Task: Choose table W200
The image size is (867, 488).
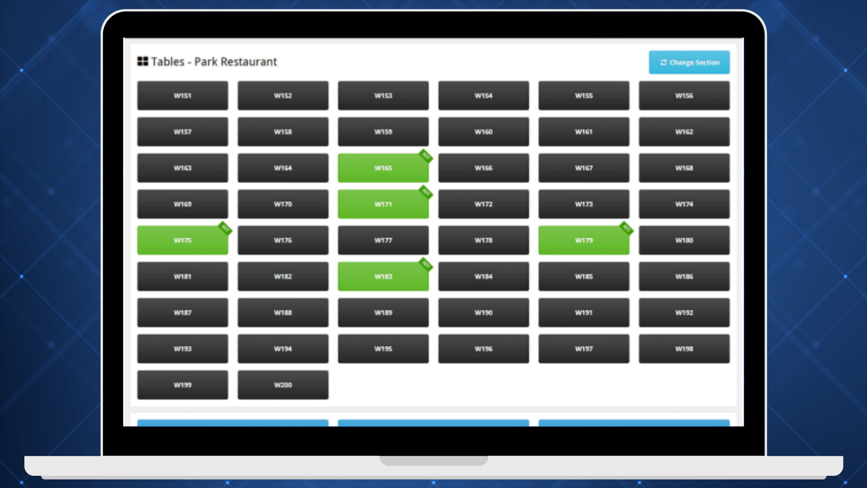Action: click(x=283, y=385)
